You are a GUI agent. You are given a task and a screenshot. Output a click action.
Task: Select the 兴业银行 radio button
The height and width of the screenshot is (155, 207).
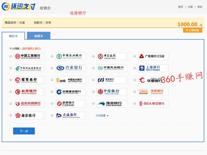click(x=52, y=68)
